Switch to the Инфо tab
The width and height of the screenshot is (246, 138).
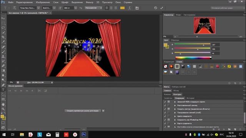point(178,15)
